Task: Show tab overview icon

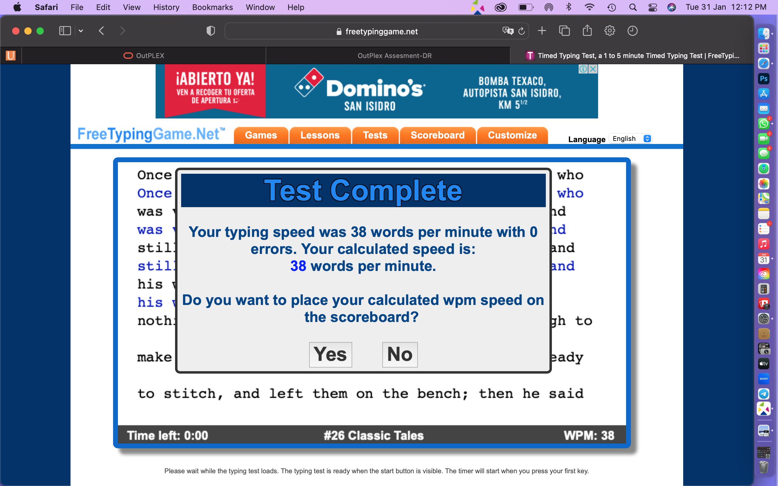Action: coord(564,31)
